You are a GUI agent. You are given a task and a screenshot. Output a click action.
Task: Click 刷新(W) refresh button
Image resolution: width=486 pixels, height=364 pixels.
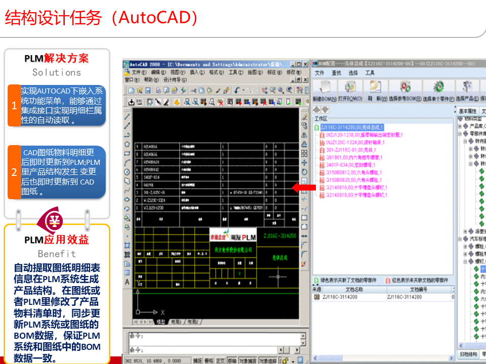376,91
